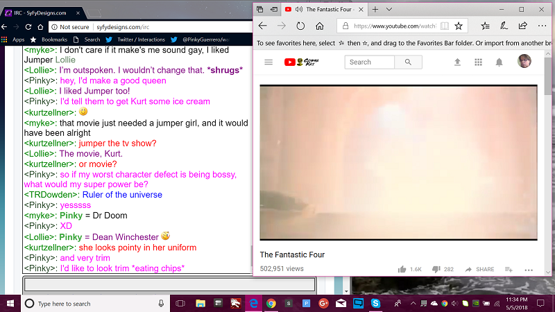Open YouTube notifications bell
555x312 pixels.
[x=499, y=62]
